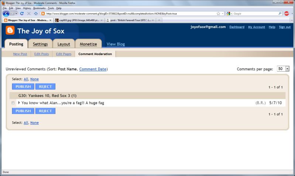Click the Blogger favicon in address bar

[43, 14]
